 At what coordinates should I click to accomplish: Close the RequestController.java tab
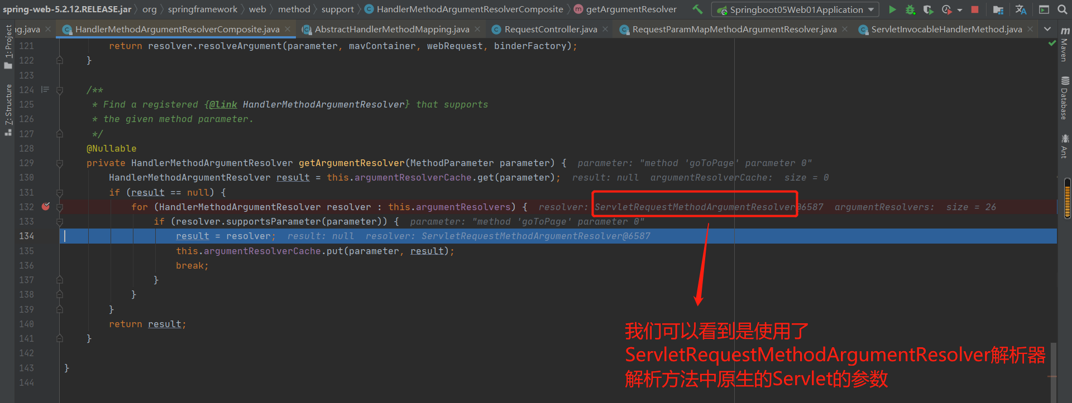pyautogui.click(x=605, y=29)
